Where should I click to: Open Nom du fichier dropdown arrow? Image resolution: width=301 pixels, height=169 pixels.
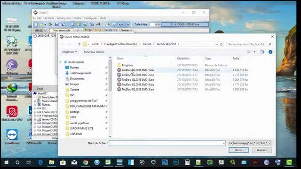223,143
